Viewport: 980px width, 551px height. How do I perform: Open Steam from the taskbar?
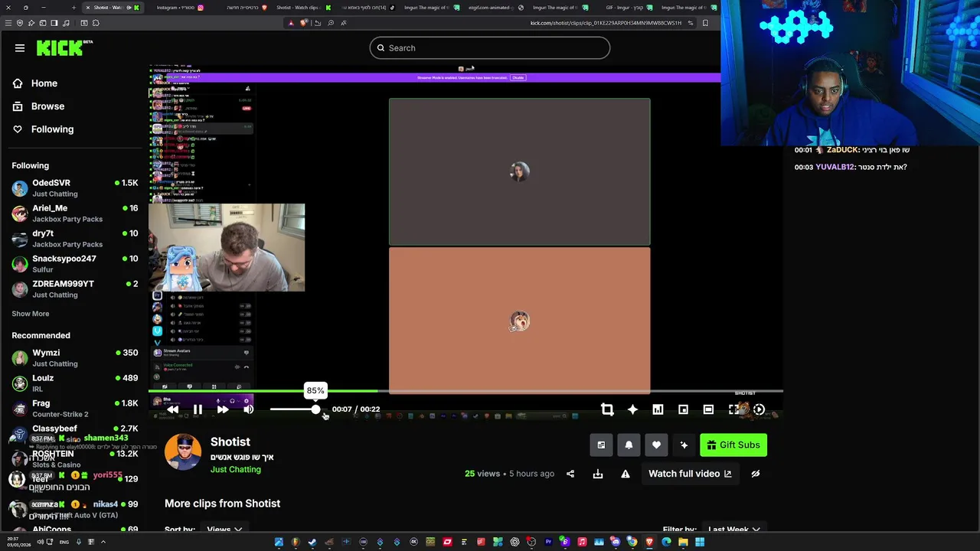click(312, 542)
